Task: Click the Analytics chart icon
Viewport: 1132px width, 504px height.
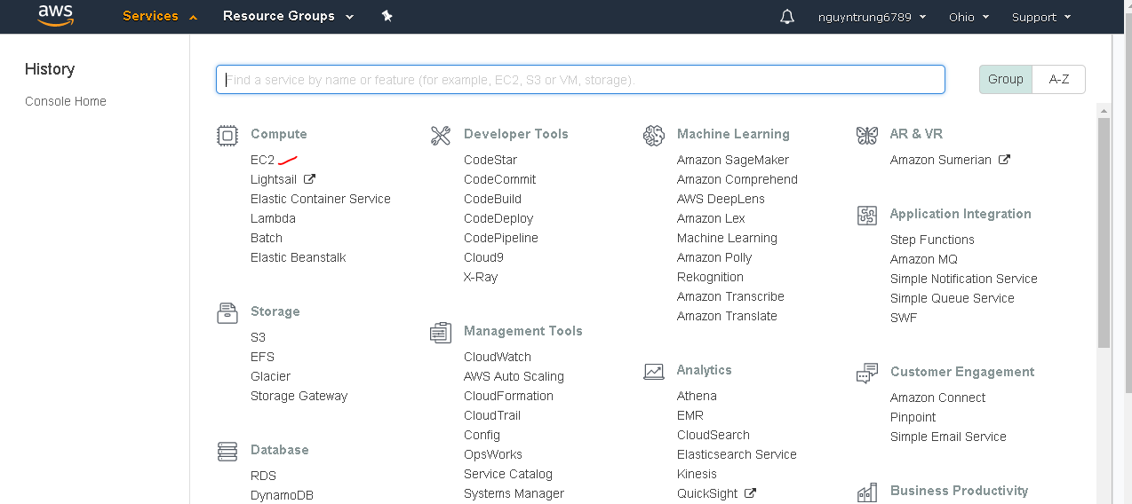Action: coord(654,371)
